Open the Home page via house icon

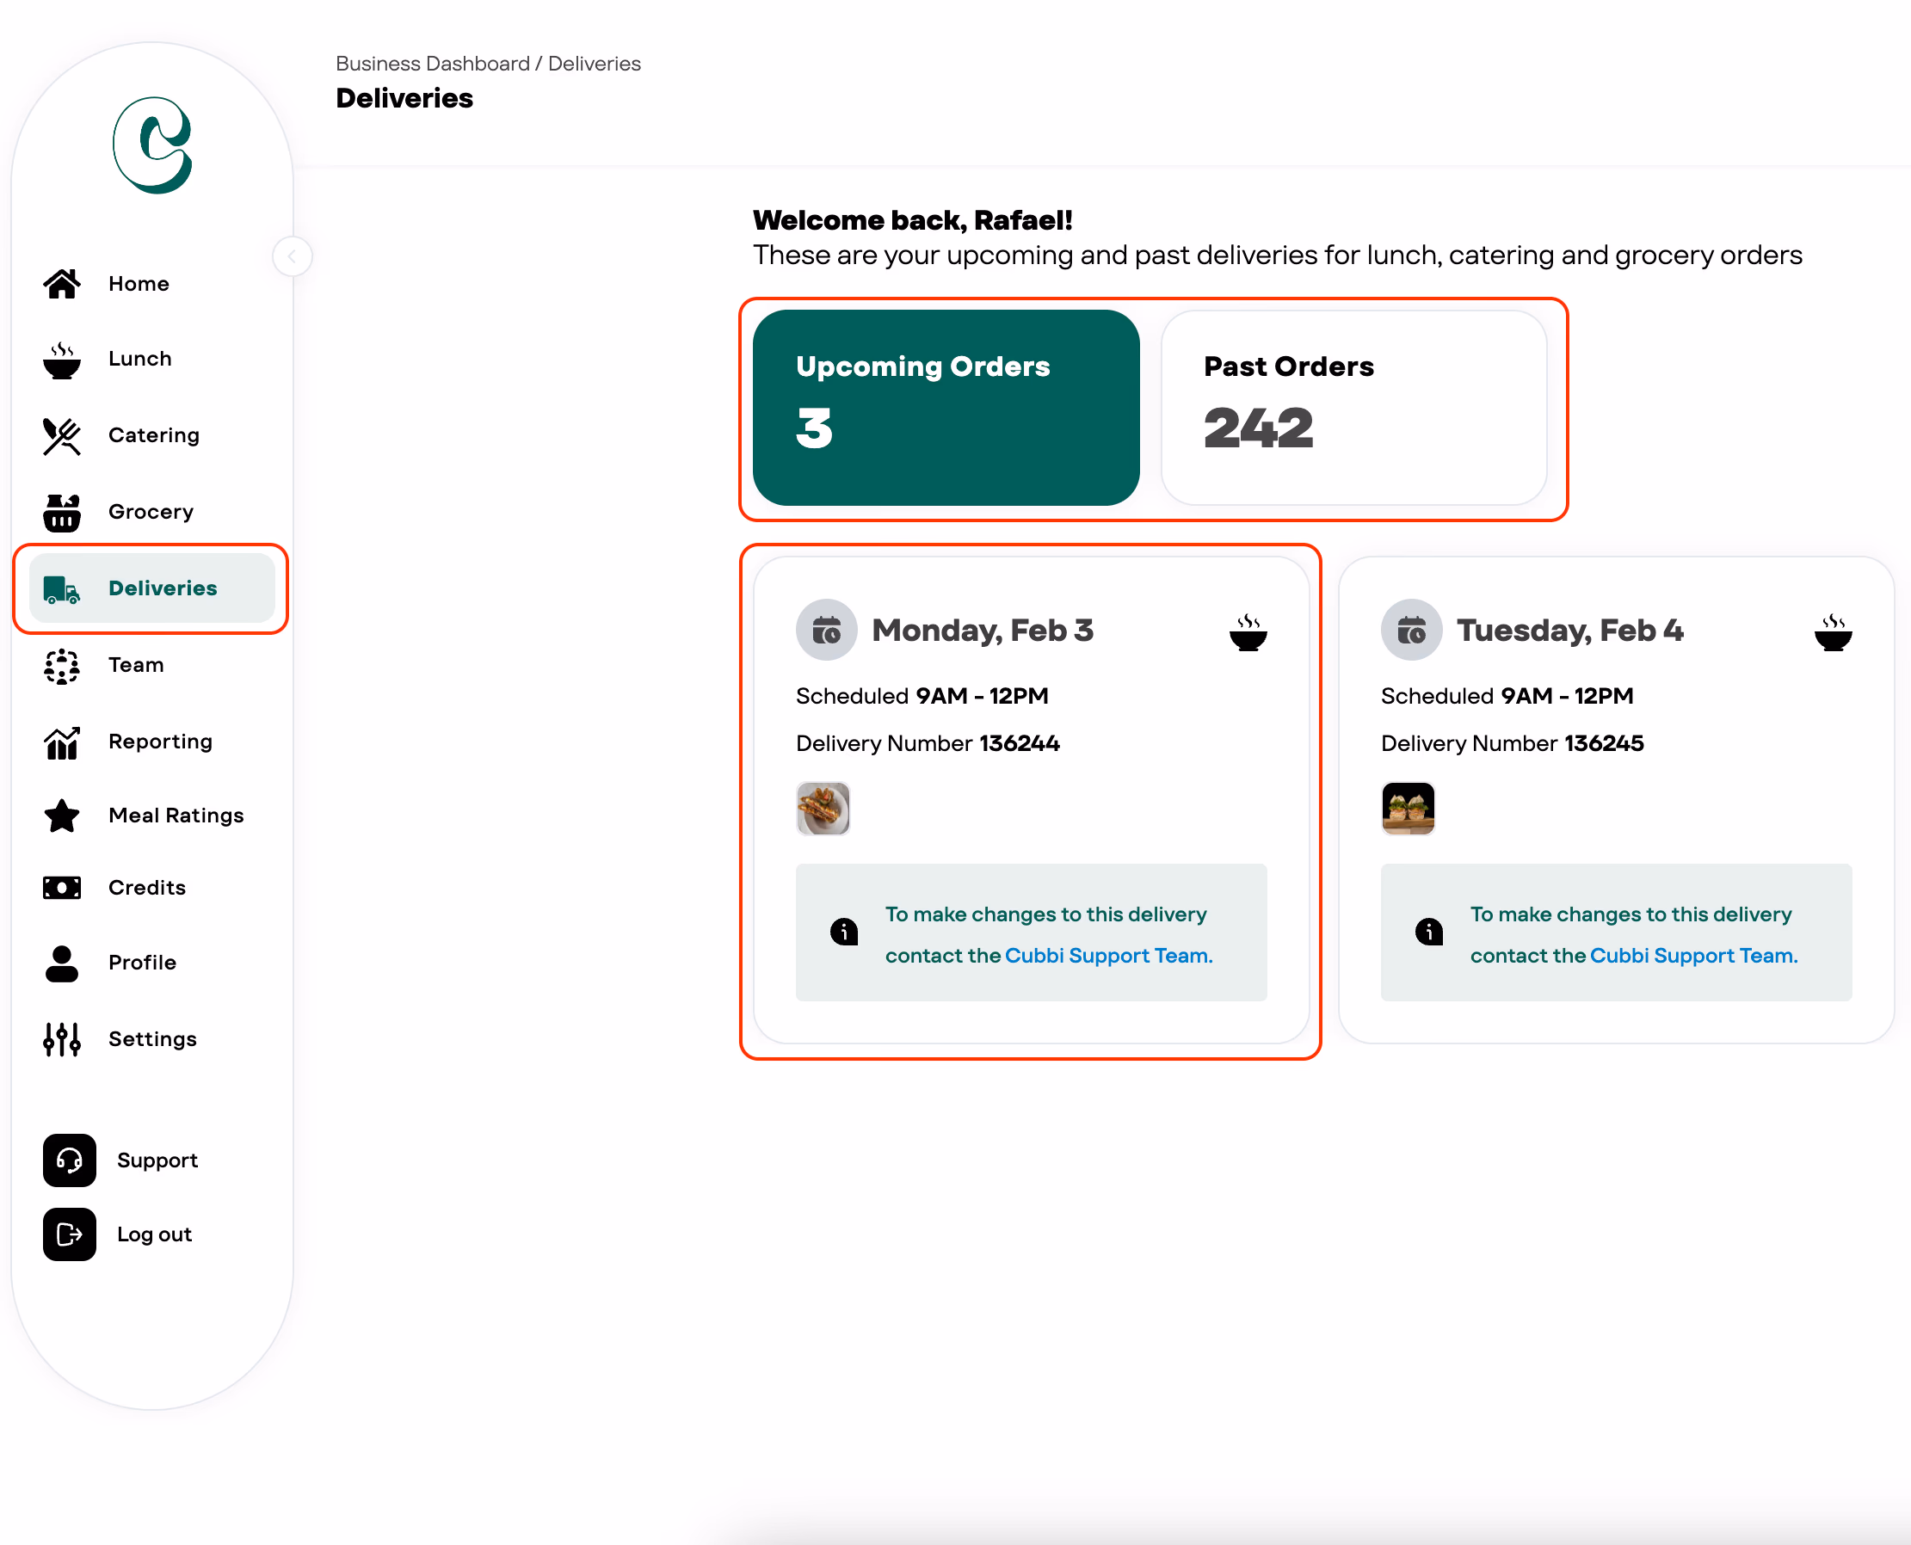pyautogui.click(x=61, y=284)
